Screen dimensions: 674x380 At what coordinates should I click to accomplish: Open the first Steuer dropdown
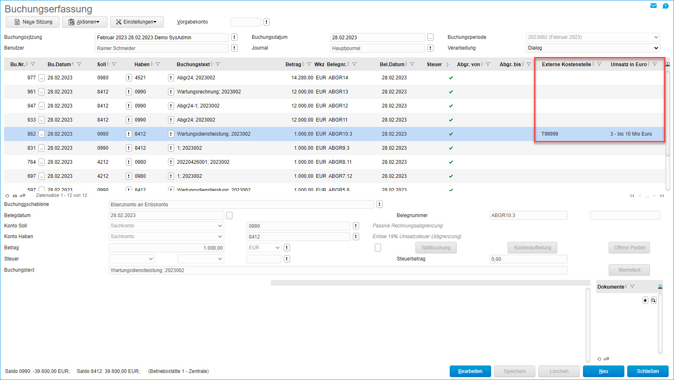(x=132, y=259)
